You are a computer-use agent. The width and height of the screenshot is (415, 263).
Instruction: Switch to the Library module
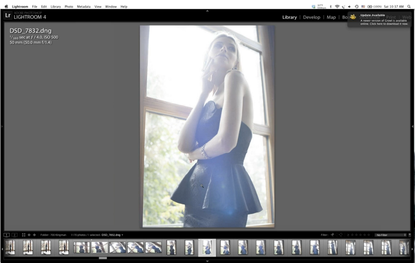(289, 17)
